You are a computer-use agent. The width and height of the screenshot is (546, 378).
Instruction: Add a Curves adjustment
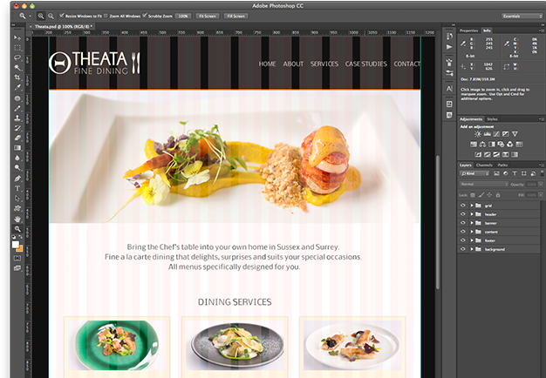click(x=496, y=134)
